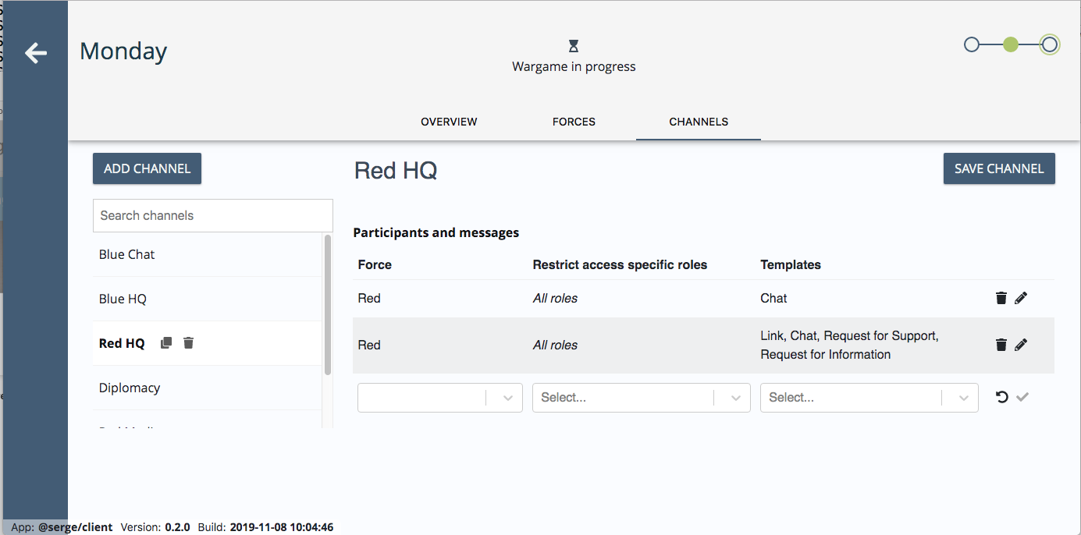Go back using the left arrow icon

click(36, 52)
